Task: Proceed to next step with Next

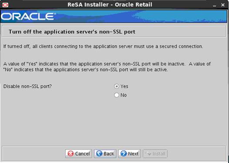Action: click(130, 154)
